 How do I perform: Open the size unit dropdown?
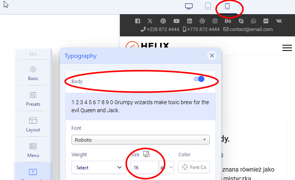click(x=166, y=167)
